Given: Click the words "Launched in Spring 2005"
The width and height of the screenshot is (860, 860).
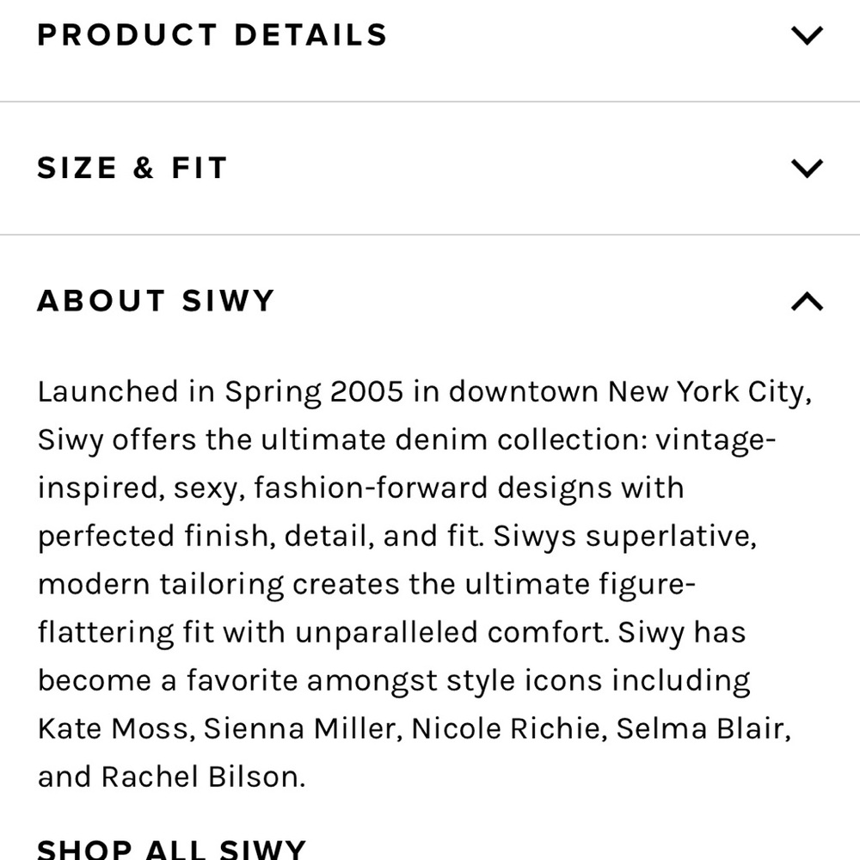Looking at the screenshot, I should (x=220, y=392).
